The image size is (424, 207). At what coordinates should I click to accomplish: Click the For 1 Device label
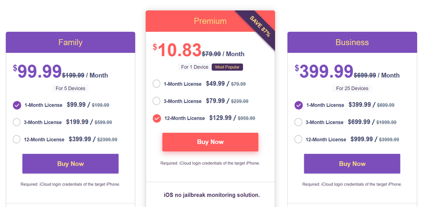point(195,67)
